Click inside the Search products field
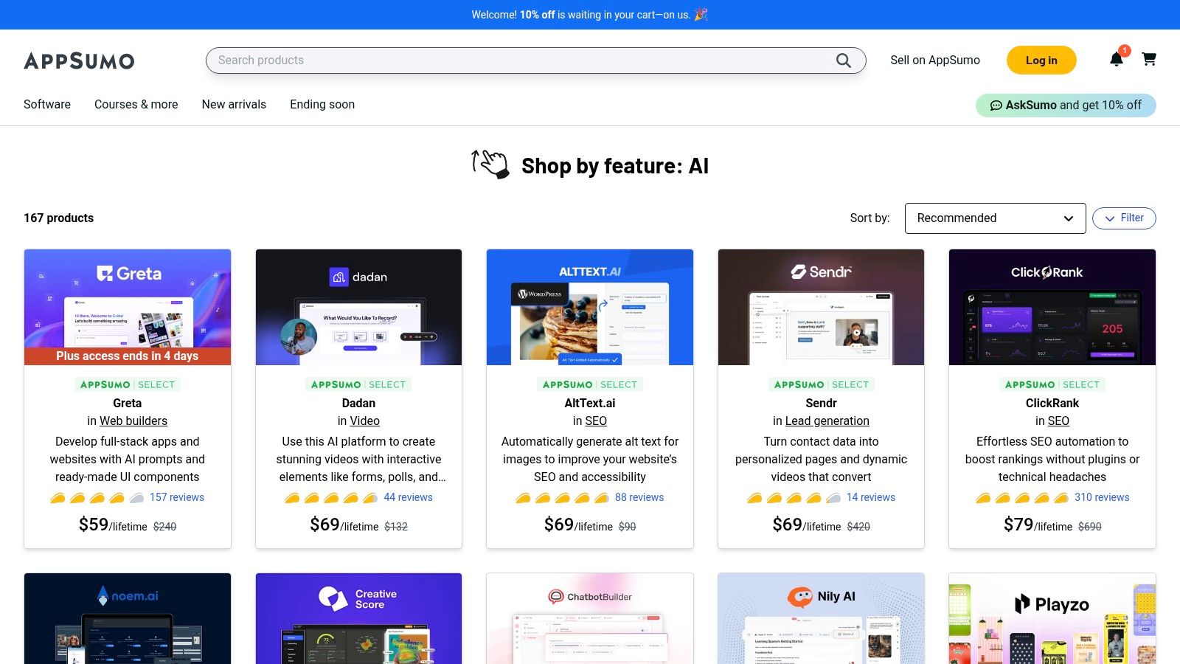The height and width of the screenshot is (664, 1180). coord(442,60)
